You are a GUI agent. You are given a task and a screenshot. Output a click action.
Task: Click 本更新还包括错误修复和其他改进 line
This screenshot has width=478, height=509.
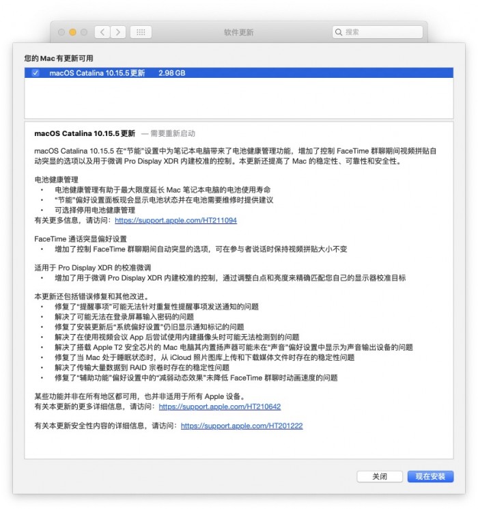[92, 297]
